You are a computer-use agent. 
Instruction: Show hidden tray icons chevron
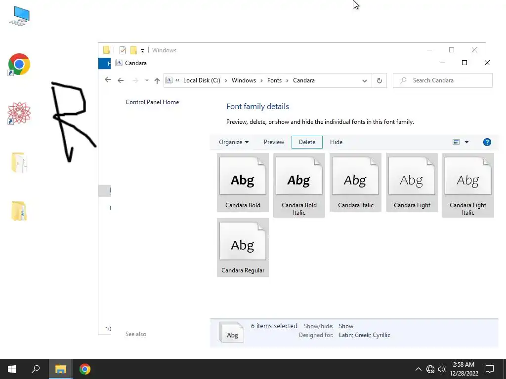tap(418, 369)
